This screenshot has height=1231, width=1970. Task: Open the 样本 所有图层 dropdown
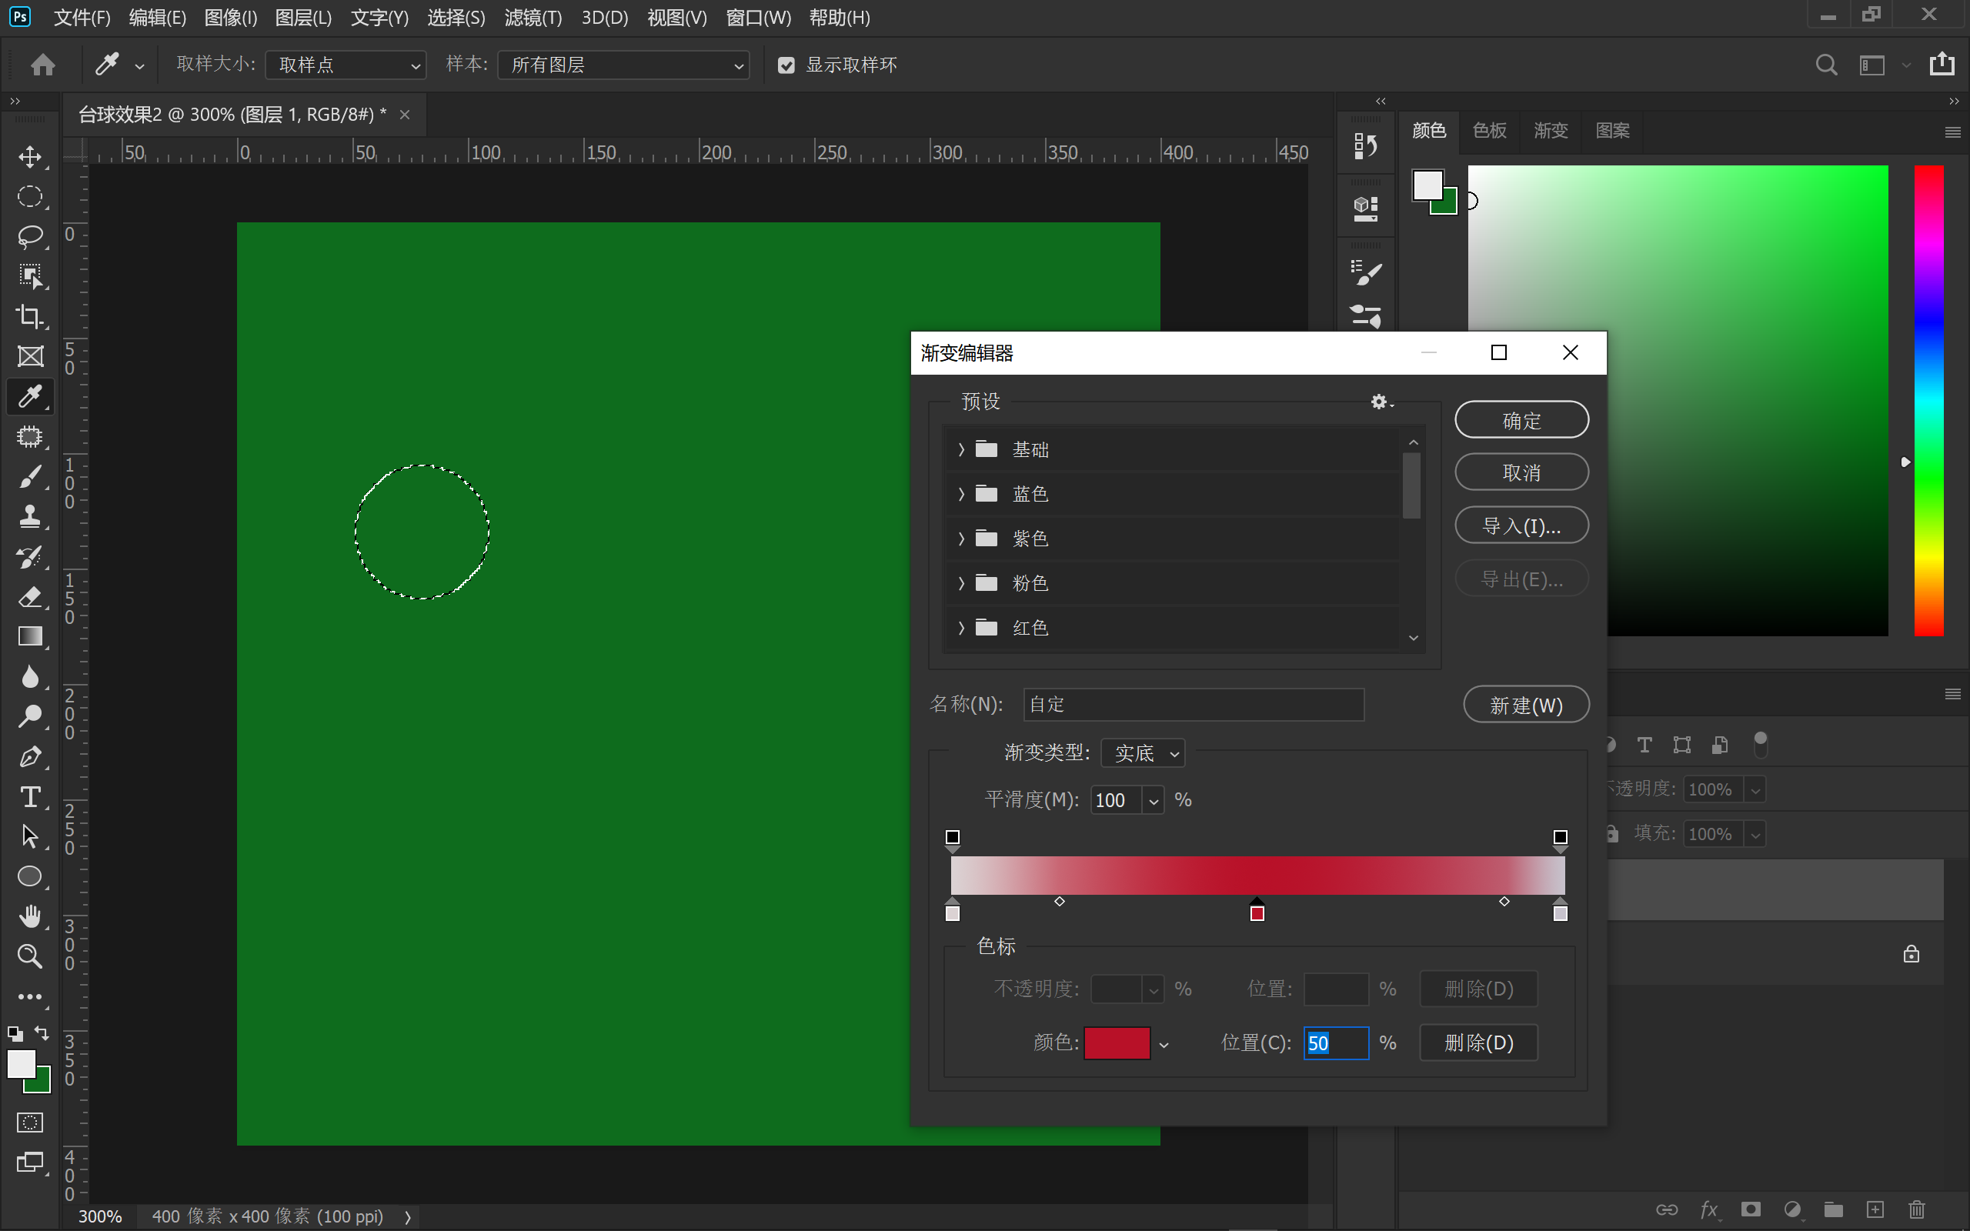pos(623,65)
